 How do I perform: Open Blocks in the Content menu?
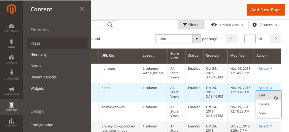(x=36, y=66)
